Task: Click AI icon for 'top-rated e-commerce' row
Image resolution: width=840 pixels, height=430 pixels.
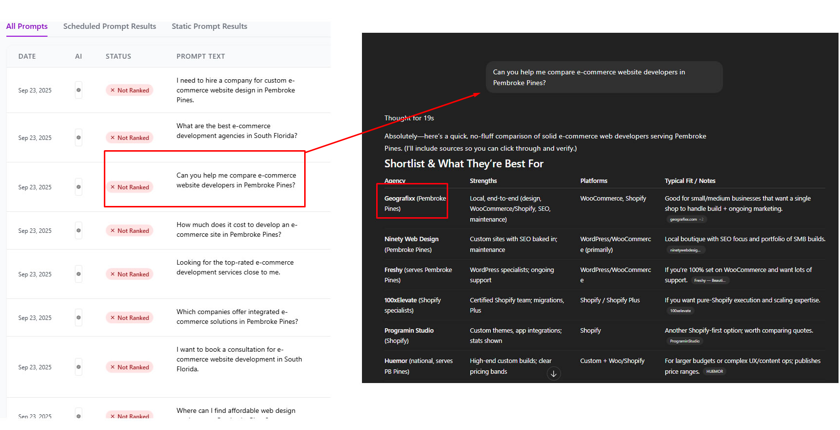Action: (78, 274)
